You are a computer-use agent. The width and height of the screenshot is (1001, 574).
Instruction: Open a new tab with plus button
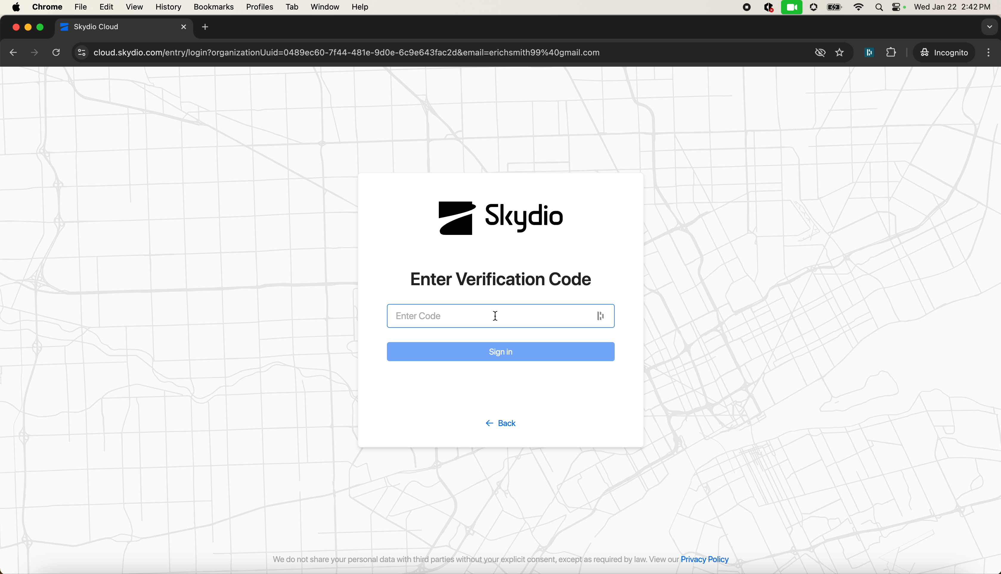[x=205, y=27]
